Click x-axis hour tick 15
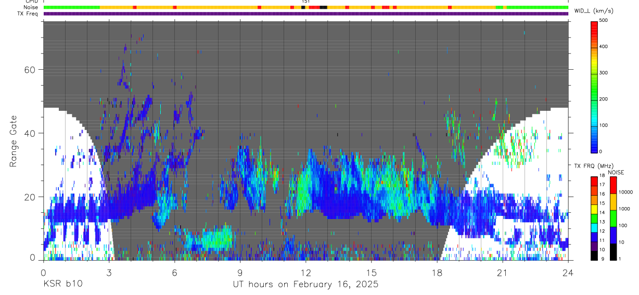The image size is (639, 295). tap(372, 272)
